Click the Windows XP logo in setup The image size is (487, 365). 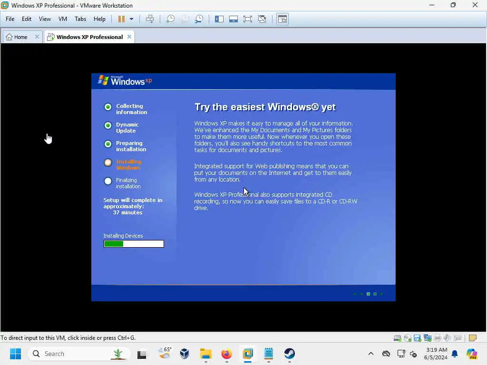point(125,81)
